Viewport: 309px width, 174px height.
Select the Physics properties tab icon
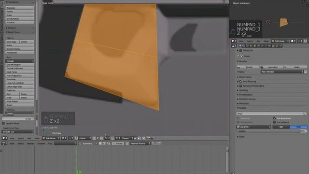281,46
